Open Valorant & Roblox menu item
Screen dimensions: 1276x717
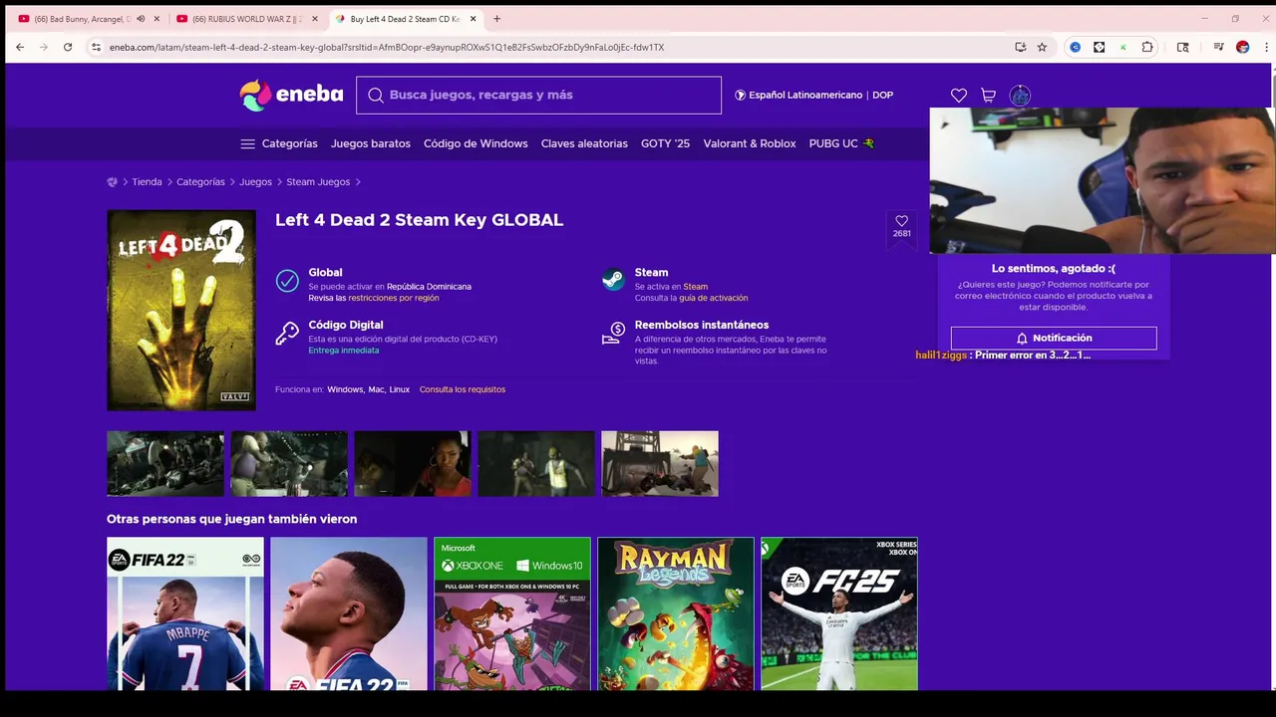(x=750, y=143)
